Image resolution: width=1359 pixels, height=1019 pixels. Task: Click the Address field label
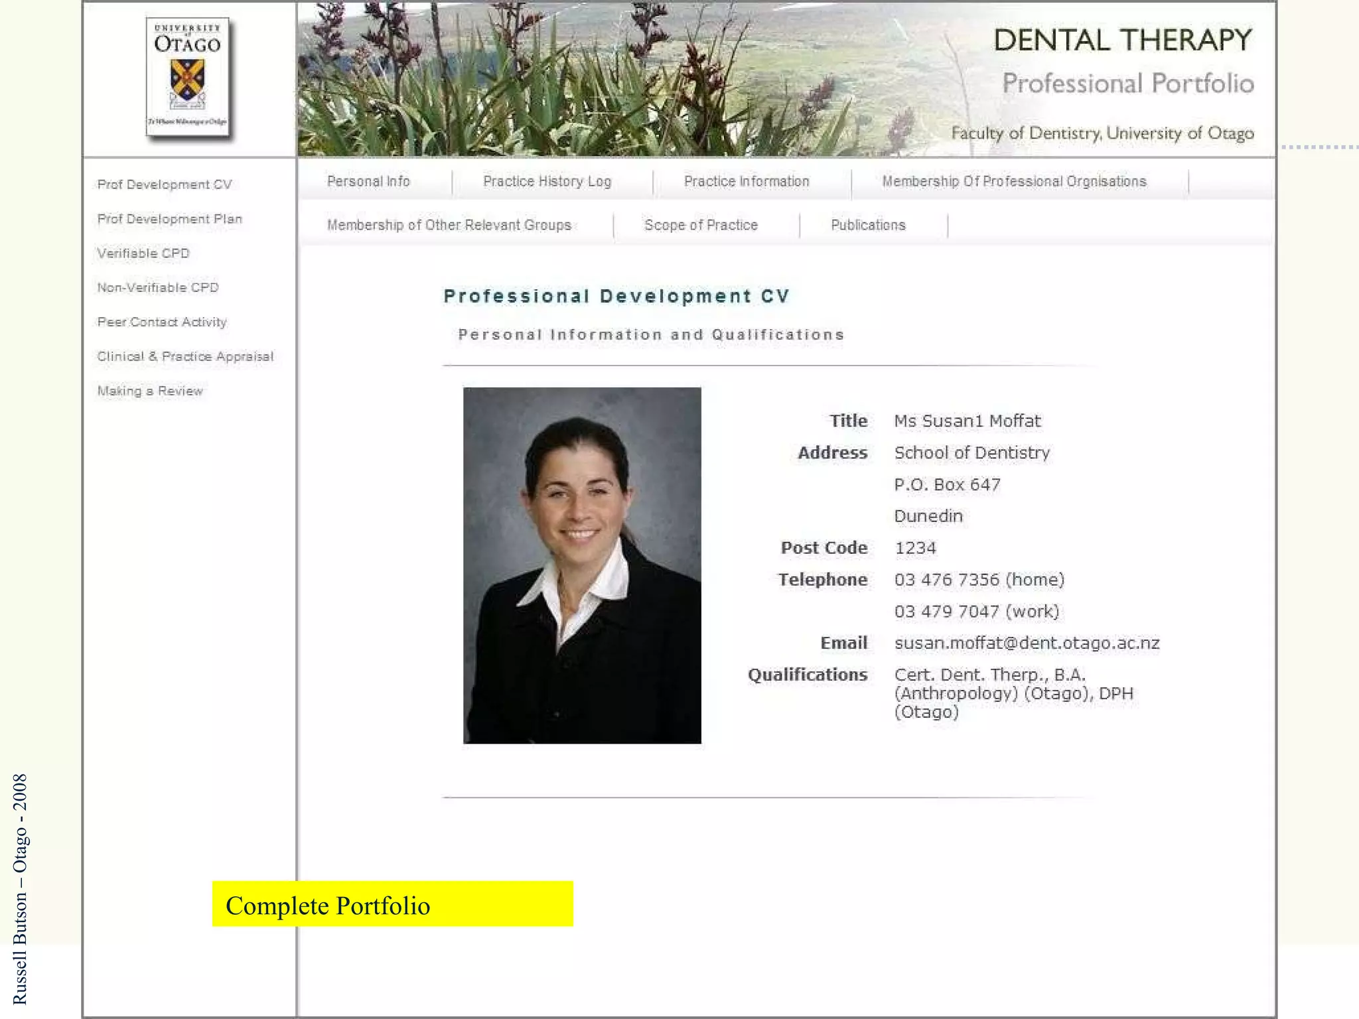coord(833,453)
